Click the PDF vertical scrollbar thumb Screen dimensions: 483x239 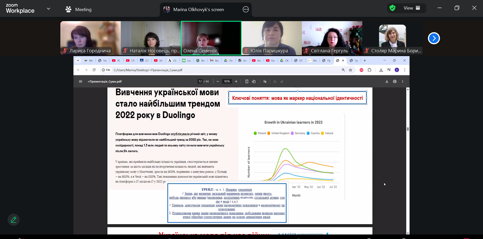coord(408,129)
